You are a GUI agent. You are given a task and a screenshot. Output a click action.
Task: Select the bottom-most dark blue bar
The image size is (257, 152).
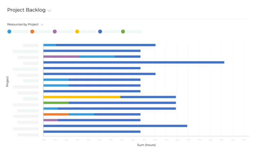(x=92, y=132)
